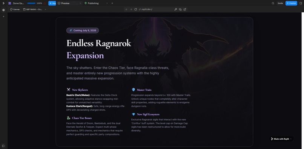Click the dragon icon by Chaos Tier Bosses
The image size is (304, 149).
click(x=68, y=118)
